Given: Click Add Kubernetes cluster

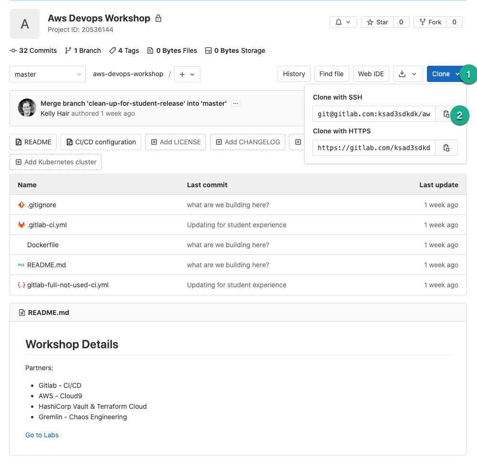Looking at the screenshot, I should [x=56, y=162].
